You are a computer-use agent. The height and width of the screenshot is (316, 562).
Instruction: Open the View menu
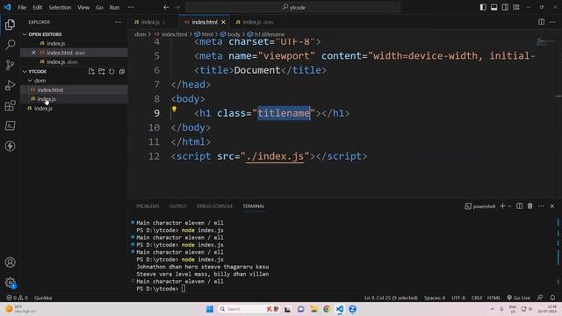83,7
